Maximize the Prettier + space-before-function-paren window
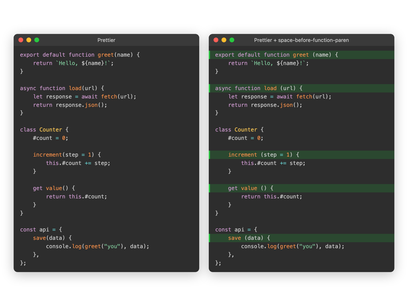 (232, 40)
